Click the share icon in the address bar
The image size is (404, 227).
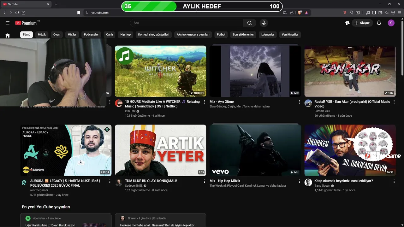292,13
